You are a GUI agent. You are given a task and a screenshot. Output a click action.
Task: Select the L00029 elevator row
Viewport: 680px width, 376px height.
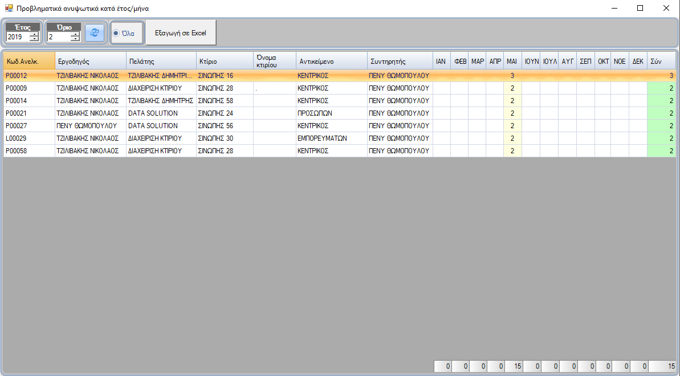(x=28, y=138)
